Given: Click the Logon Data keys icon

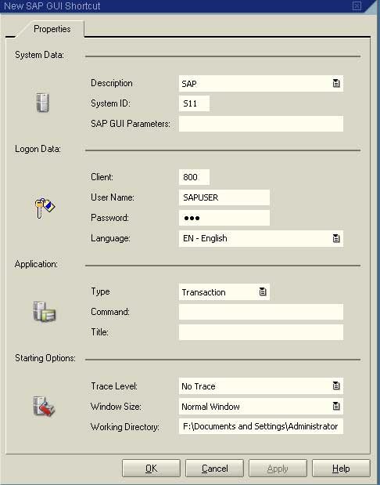Looking at the screenshot, I should pos(45,207).
